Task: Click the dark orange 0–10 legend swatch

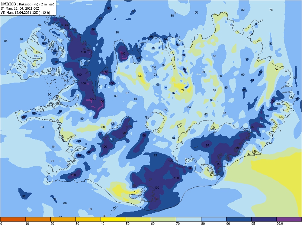Action: coord(13,219)
